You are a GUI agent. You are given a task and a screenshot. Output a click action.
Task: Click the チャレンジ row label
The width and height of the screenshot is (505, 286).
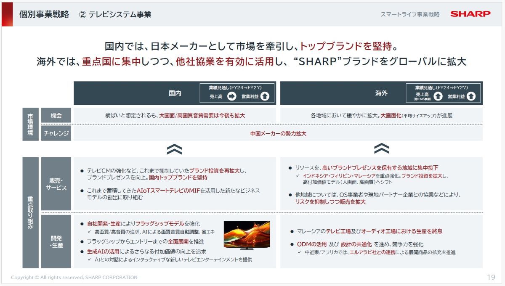[x=56, y=134]
